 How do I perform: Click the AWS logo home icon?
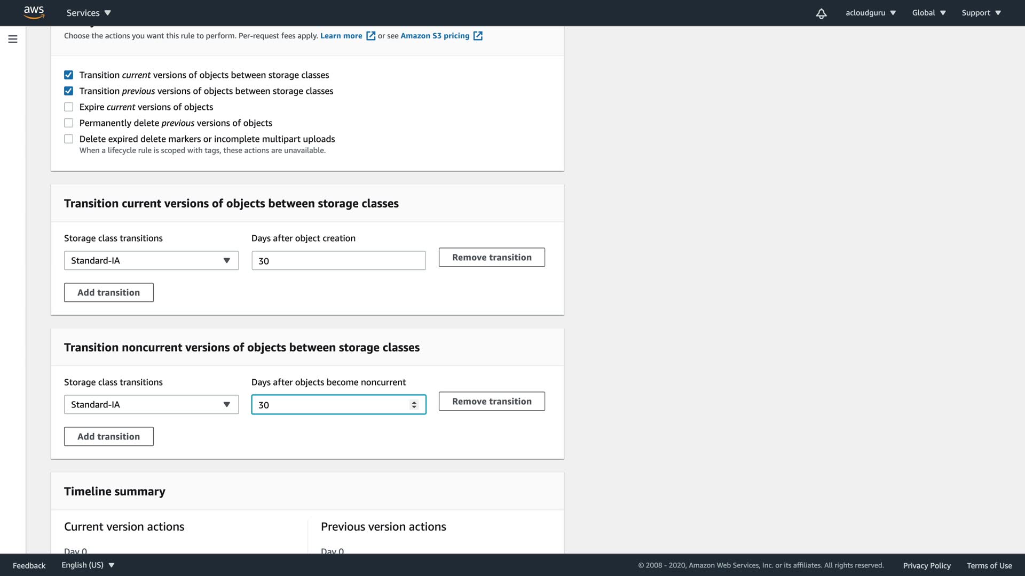[x=34, y=12]
